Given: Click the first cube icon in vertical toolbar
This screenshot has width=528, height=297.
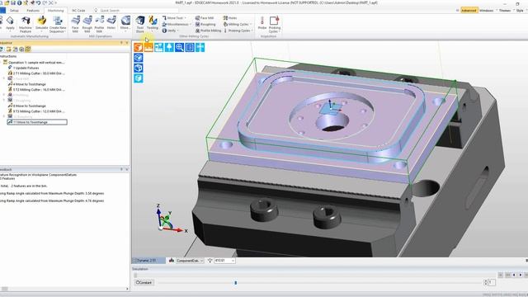Looking at the screenshot, I should coord(139,58).
